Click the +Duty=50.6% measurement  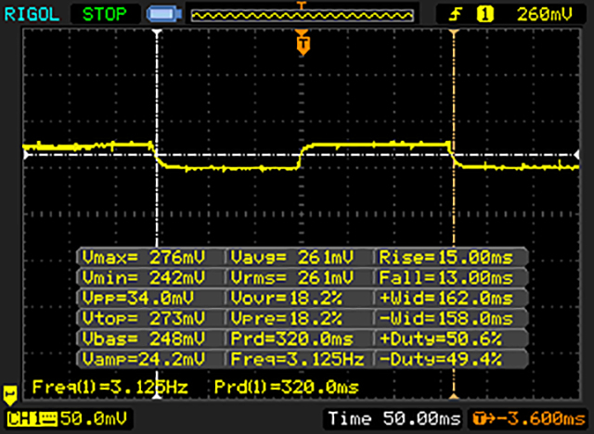click(x=441, y=338)
